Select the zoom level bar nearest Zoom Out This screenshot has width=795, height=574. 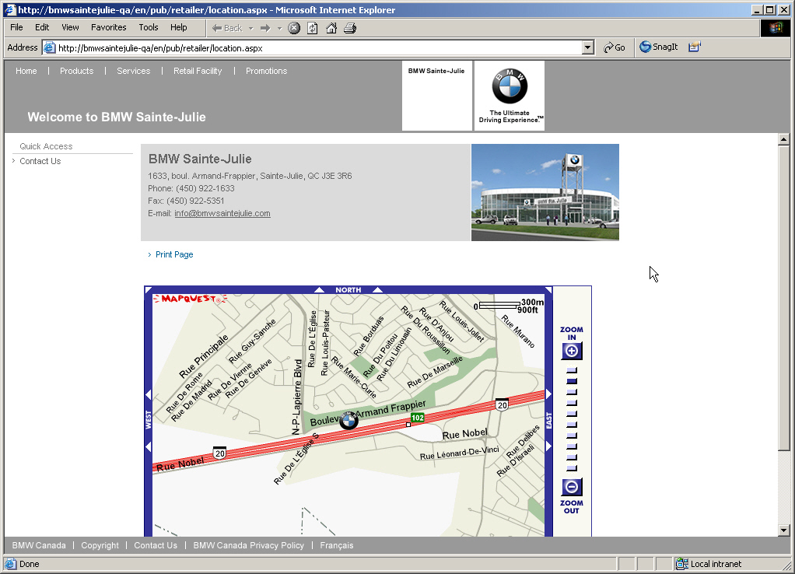coord(572,468)
